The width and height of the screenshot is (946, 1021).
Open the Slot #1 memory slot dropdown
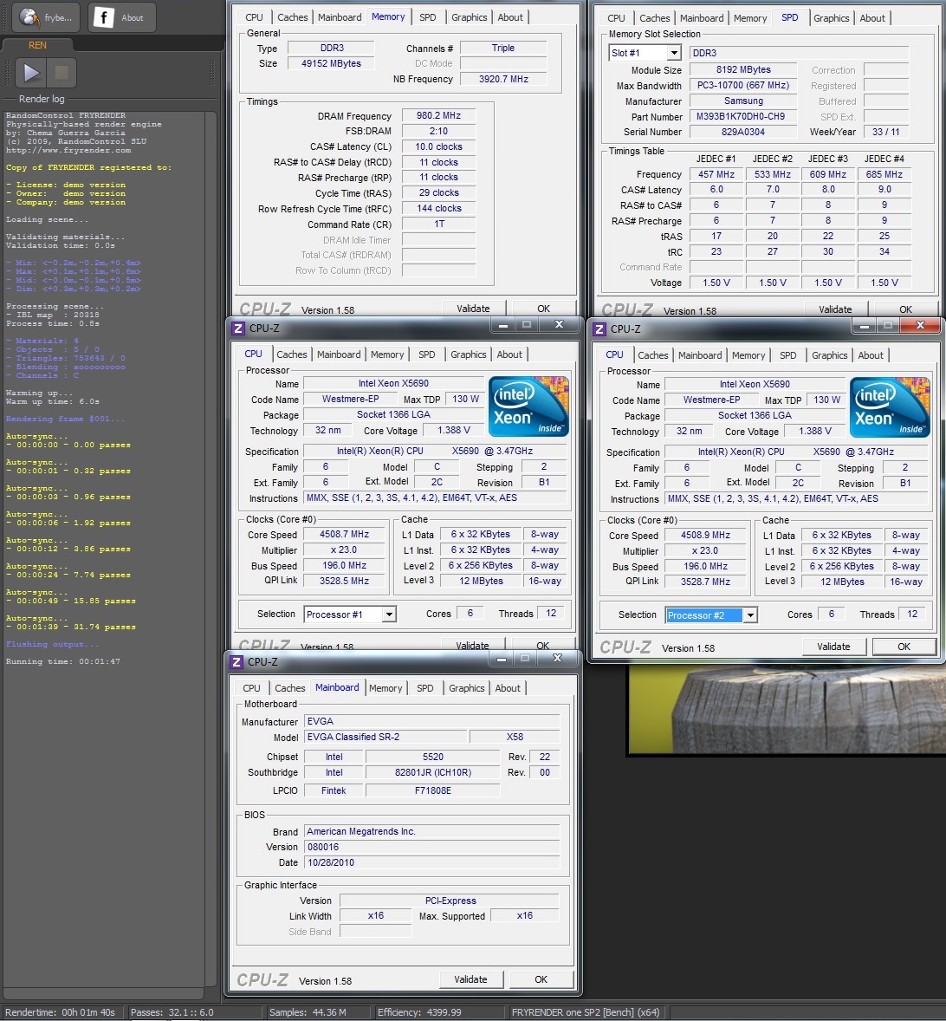[645, 53]
